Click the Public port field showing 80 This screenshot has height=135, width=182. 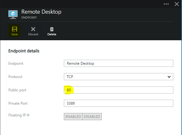click(x=118, y=90)
